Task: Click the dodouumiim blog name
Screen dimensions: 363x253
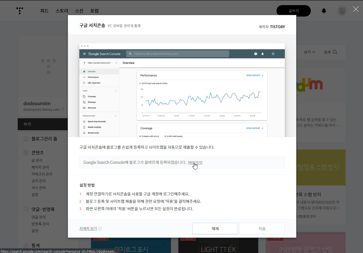Action: click(37, 103)
